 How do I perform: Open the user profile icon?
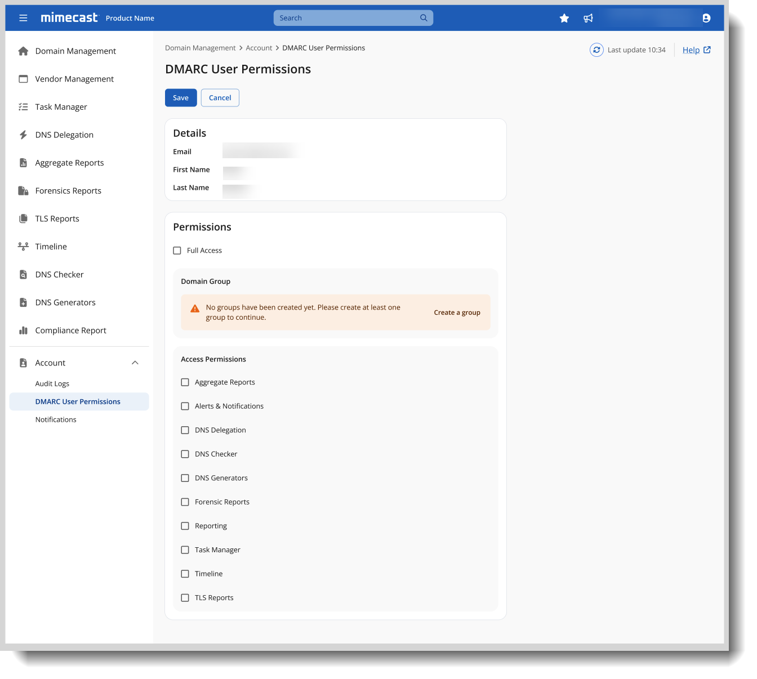pos(706,18)
